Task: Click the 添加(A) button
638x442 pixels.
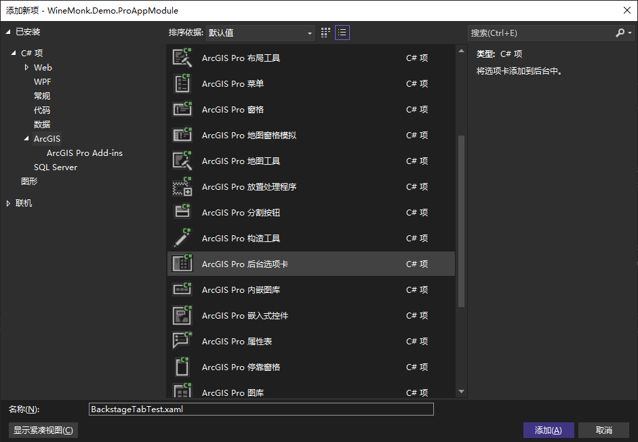Action: pos(549,430)
